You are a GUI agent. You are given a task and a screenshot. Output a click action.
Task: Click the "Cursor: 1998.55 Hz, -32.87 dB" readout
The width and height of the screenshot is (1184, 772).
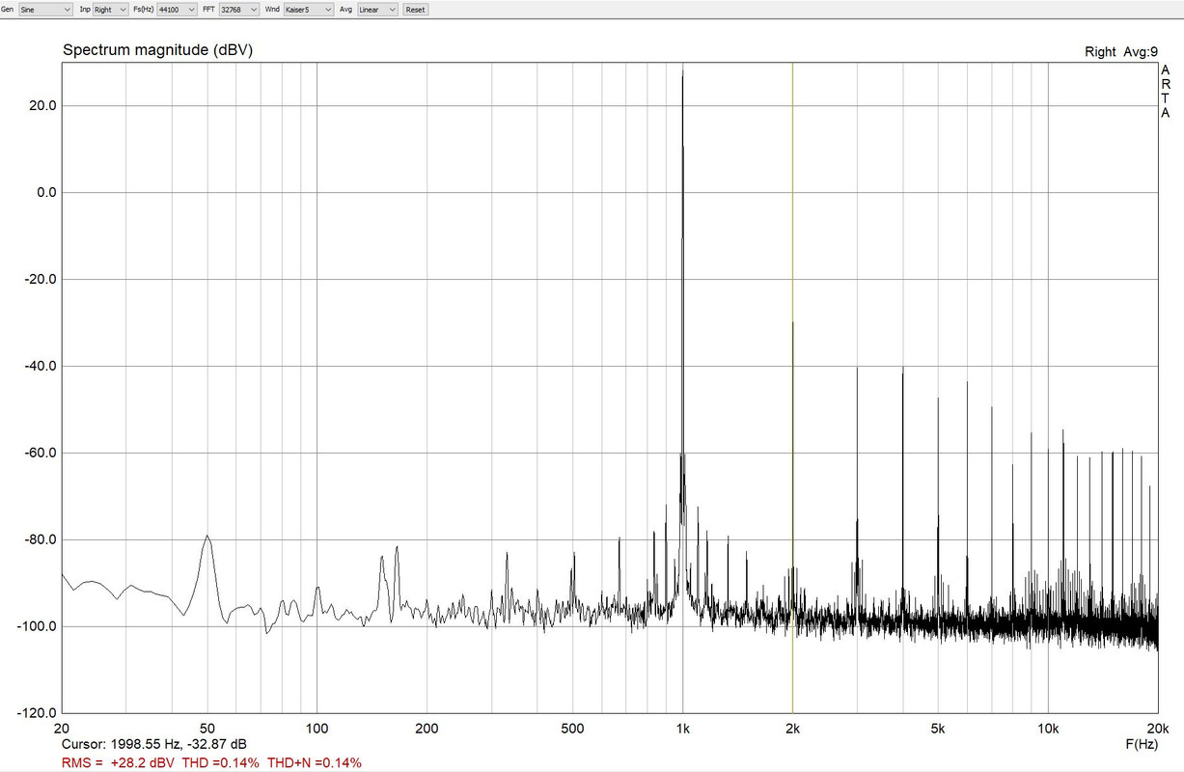[x=153, y=745]
